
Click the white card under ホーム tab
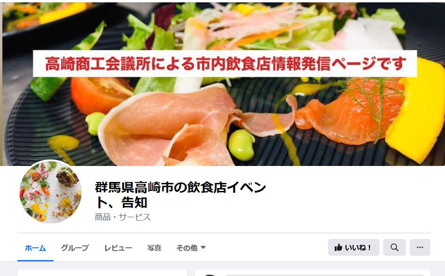click(x=102, y=273)
